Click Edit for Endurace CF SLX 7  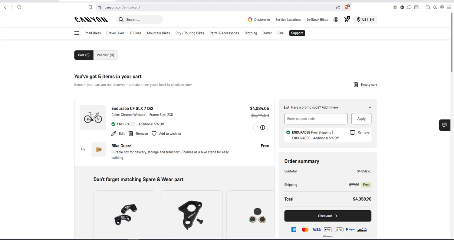click(x=122, y=133)
